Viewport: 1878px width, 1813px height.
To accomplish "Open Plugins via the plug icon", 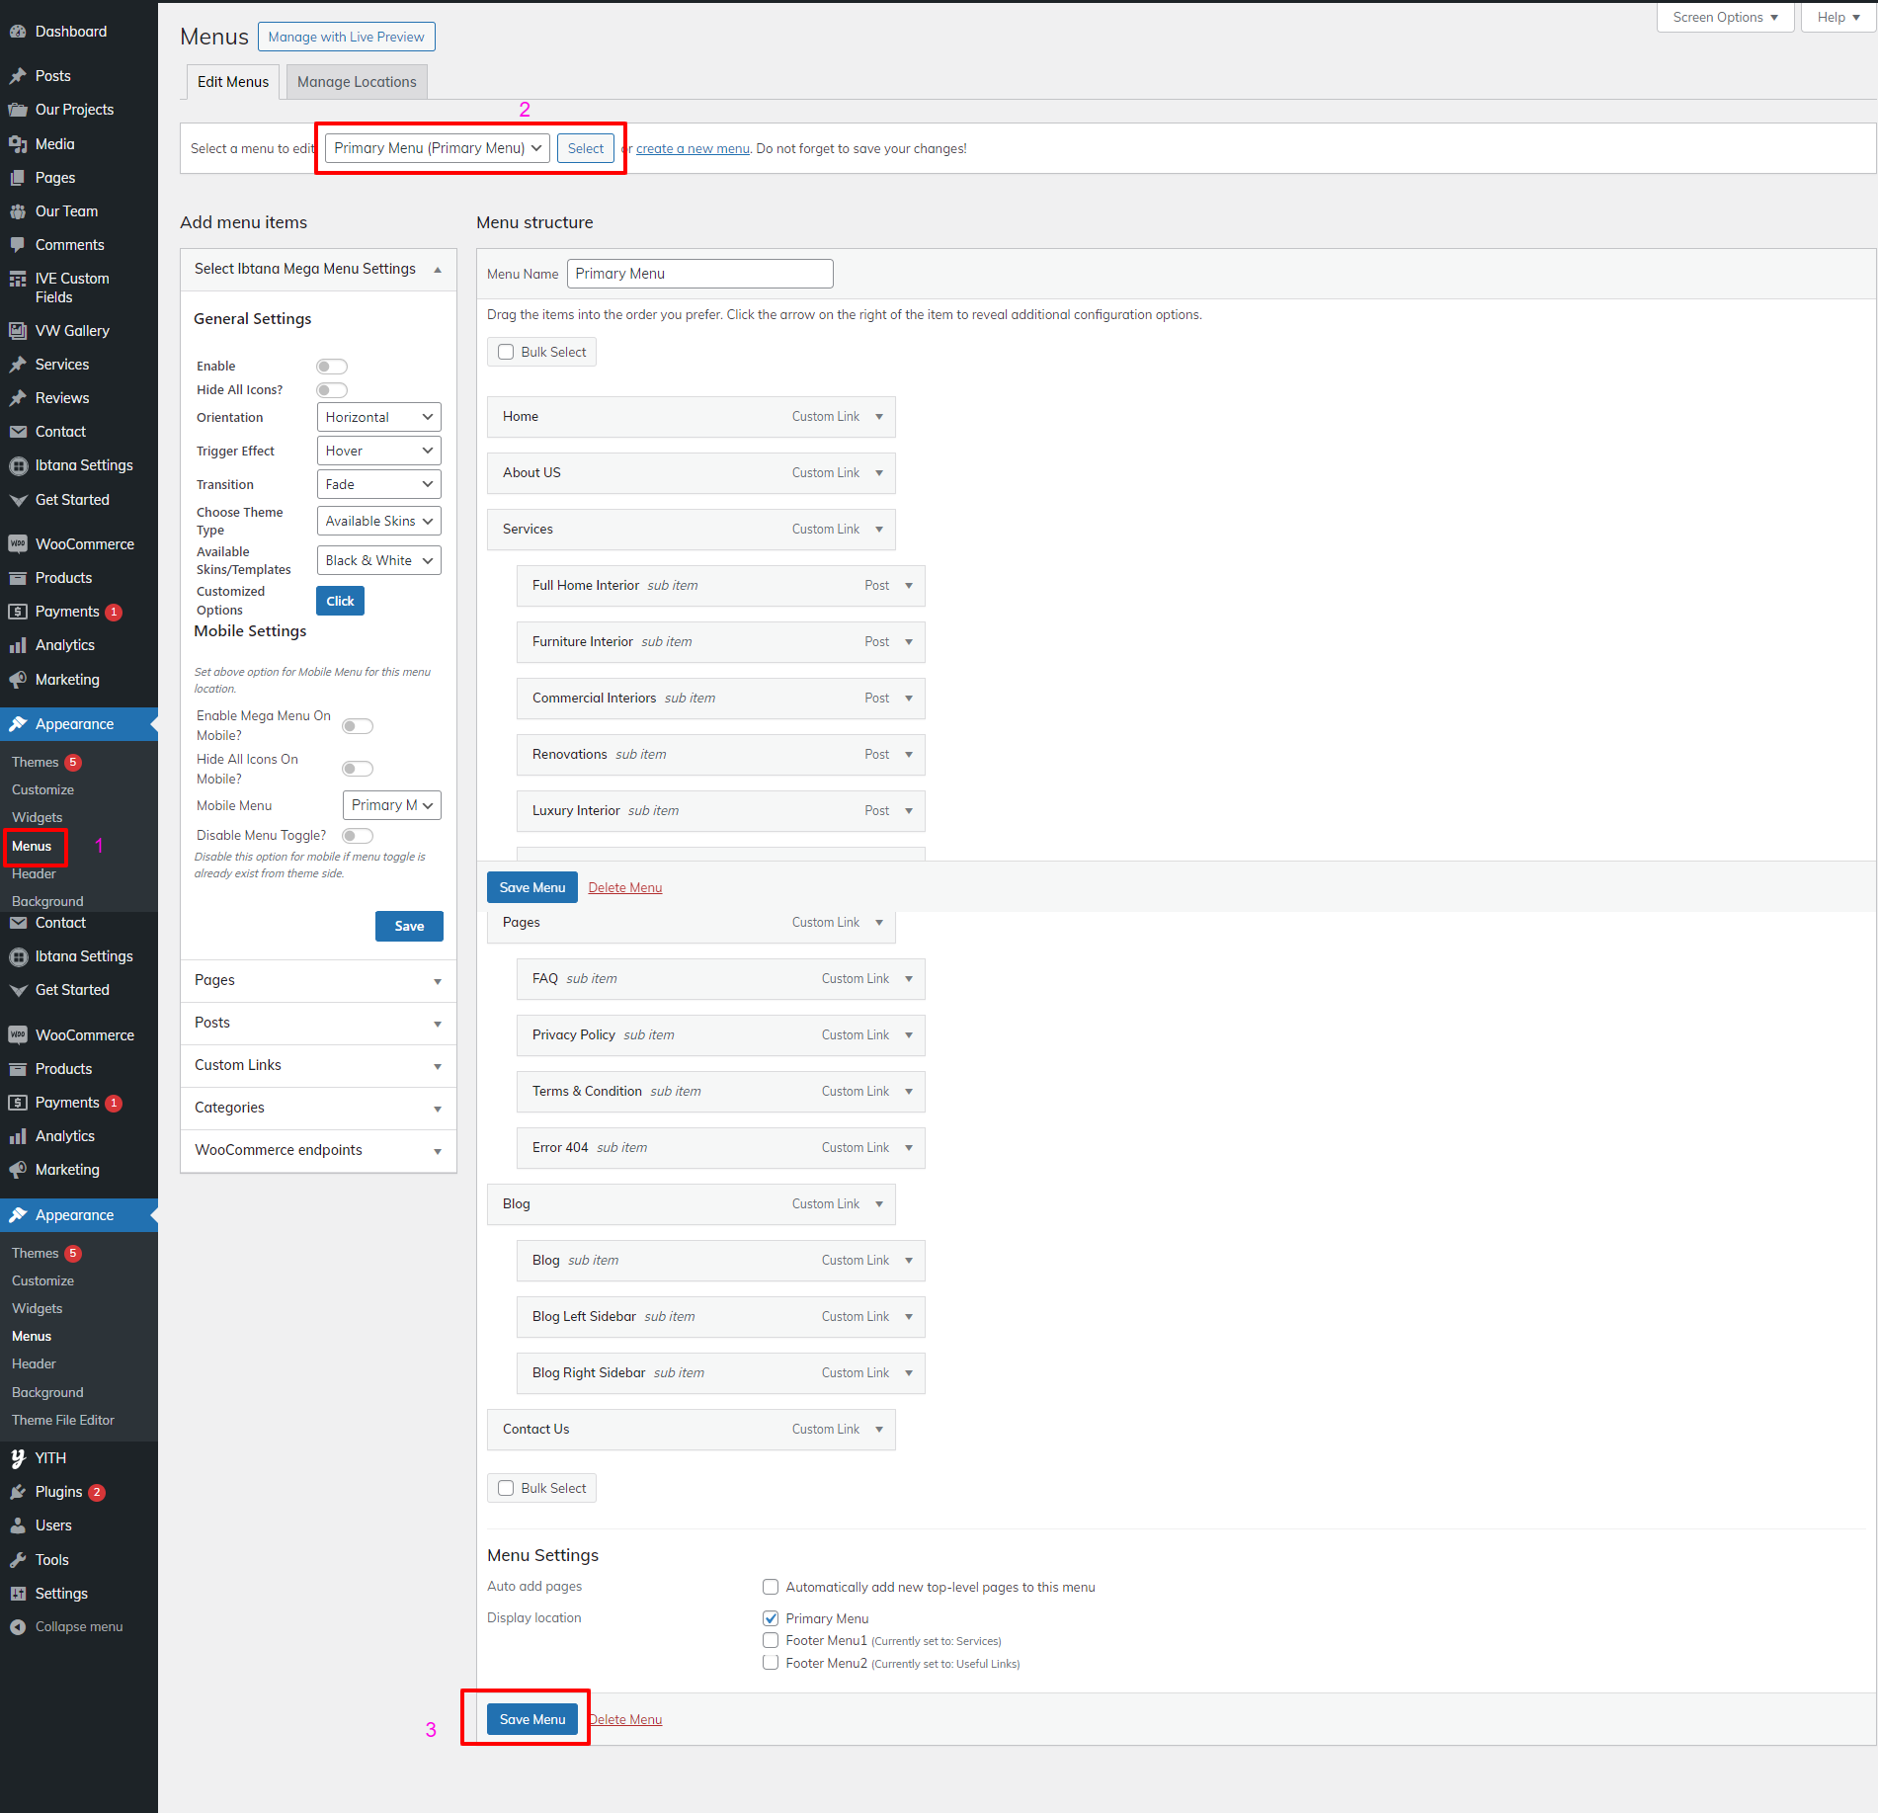I will (x=18, y=1492).
